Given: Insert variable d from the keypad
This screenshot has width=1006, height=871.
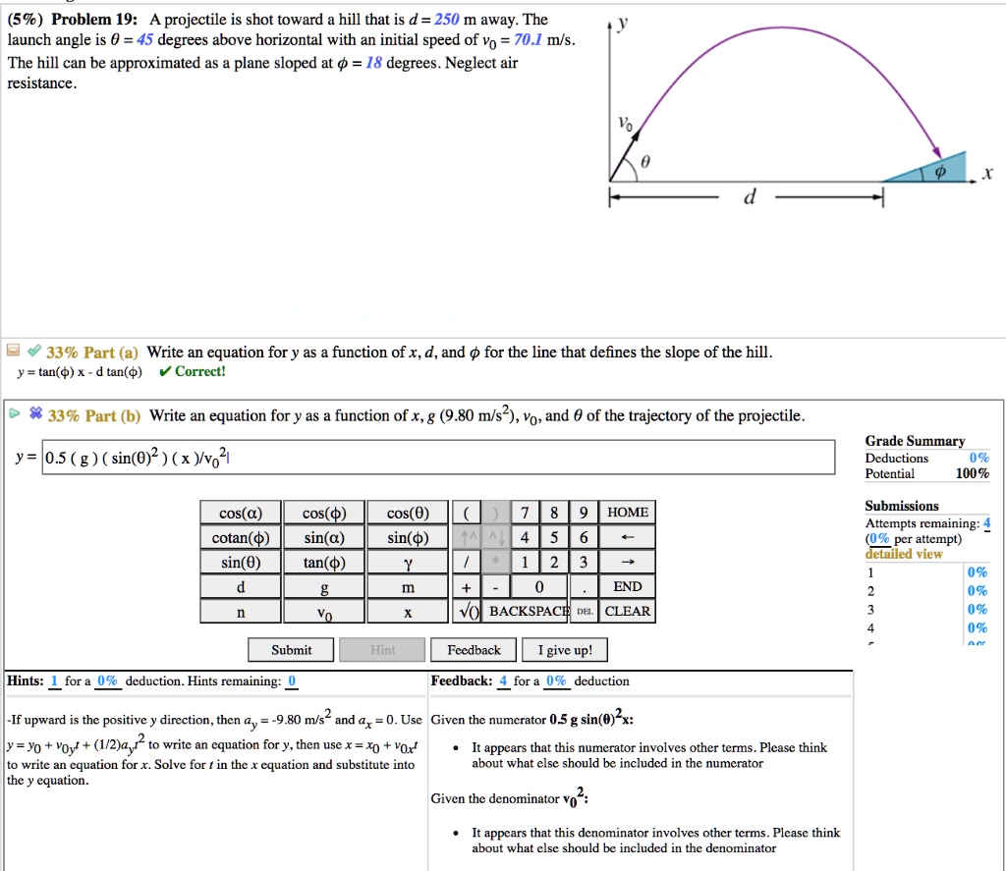Looking at the screenshot, I should point(241,587).
